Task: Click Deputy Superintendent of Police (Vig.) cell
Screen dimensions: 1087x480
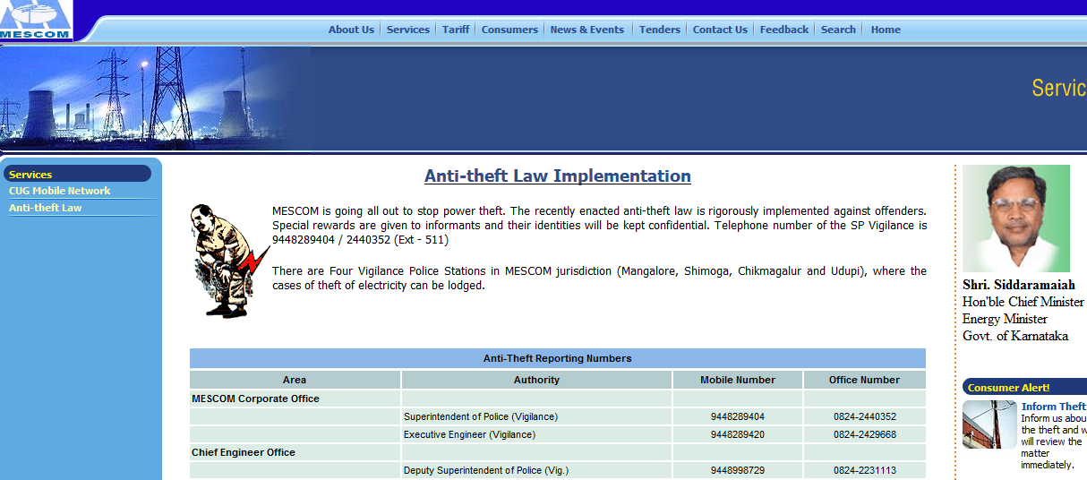Action: 536,470
